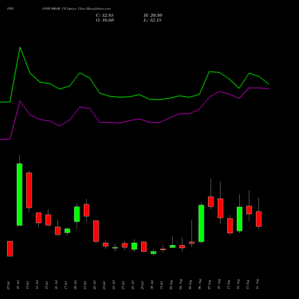Click the last red candle above 14 Aug
299x299 pixels.
tap(259, 219)
